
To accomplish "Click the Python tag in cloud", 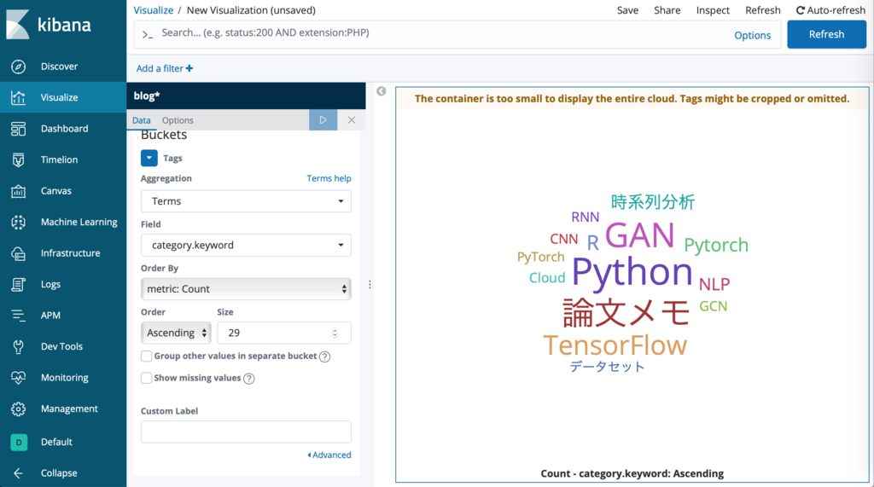I will click(x=632, y=272).
